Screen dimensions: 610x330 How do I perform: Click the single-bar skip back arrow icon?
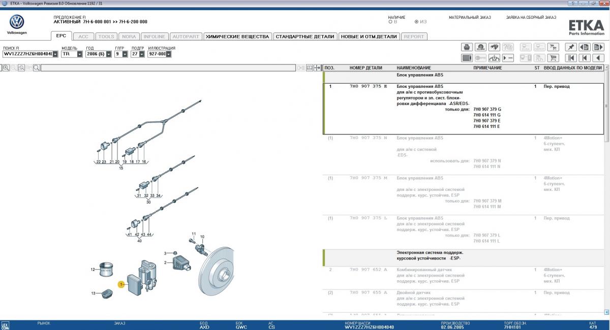(585, 58)
